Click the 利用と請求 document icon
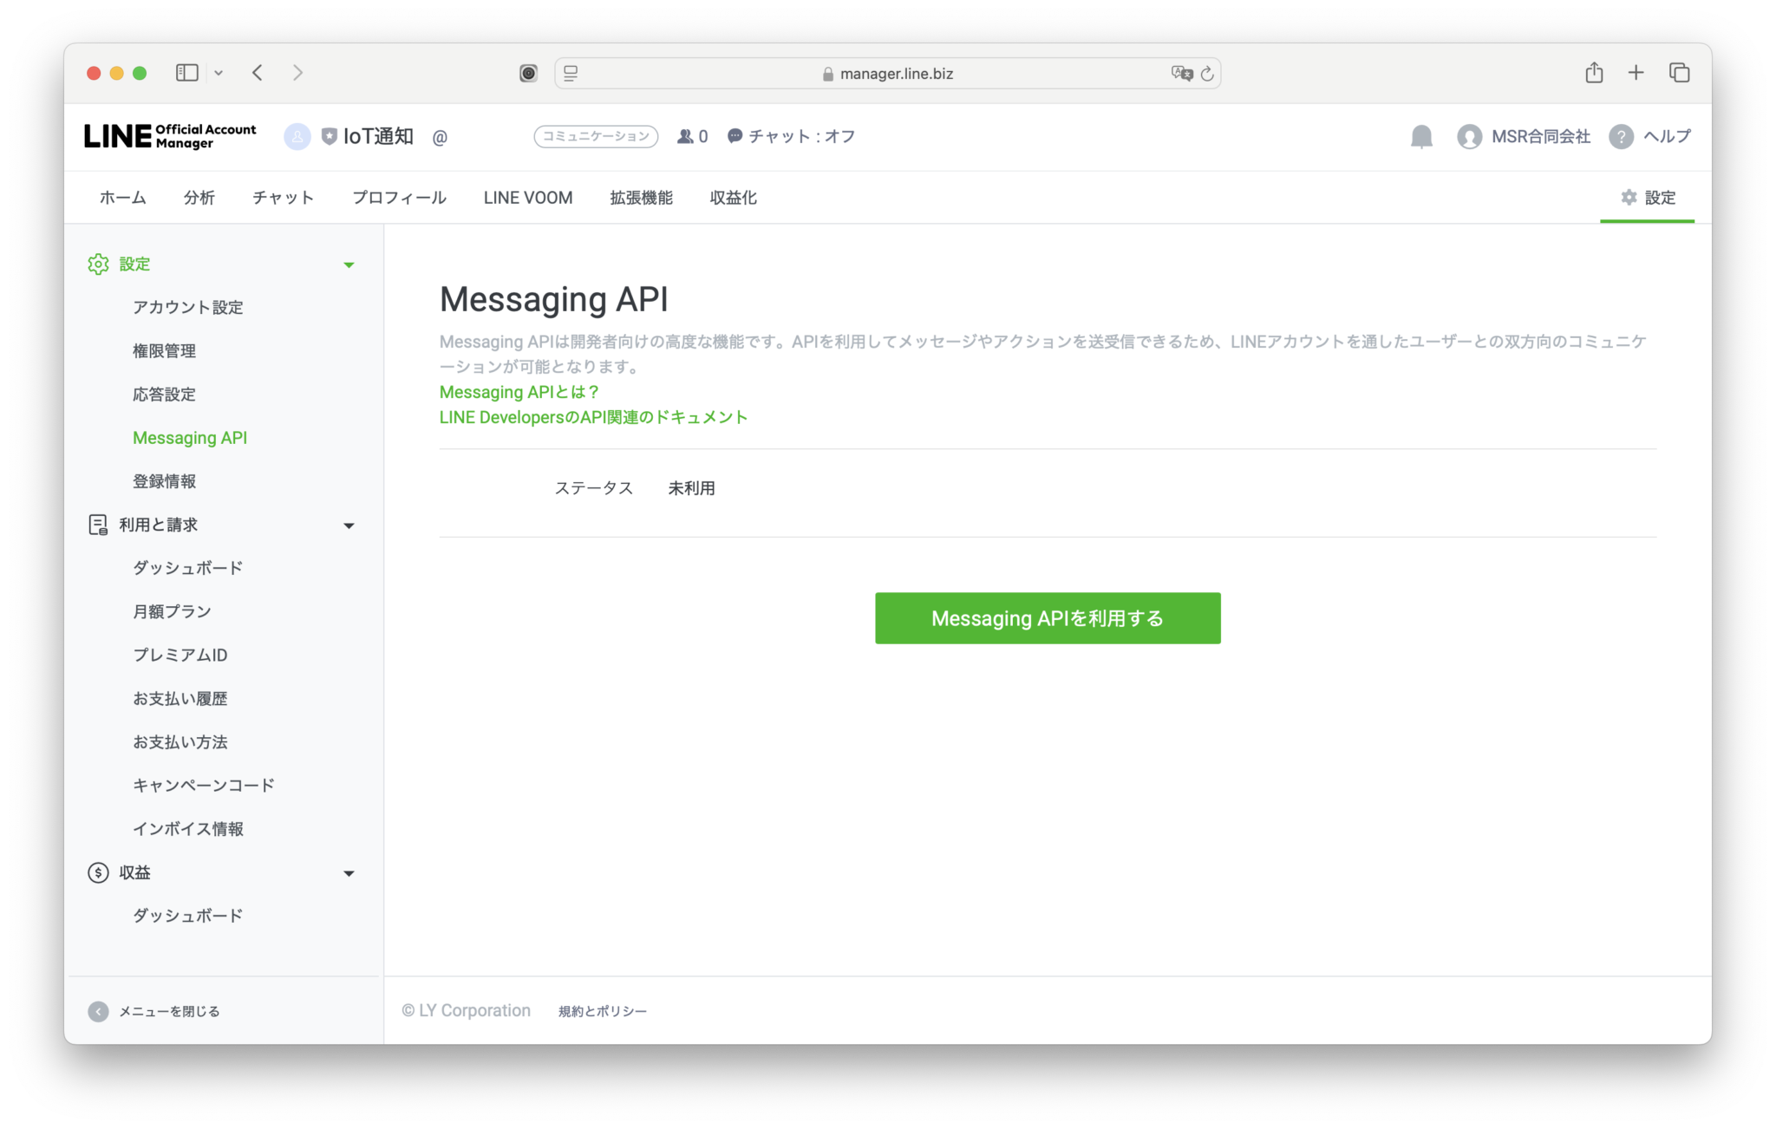1776x1129 pixels. pyautogui.click(x=98, y=525)
